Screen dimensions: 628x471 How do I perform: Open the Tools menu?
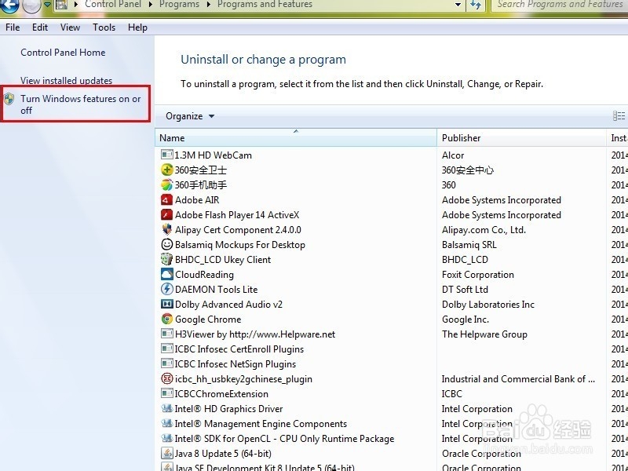[x=104, y=27]
